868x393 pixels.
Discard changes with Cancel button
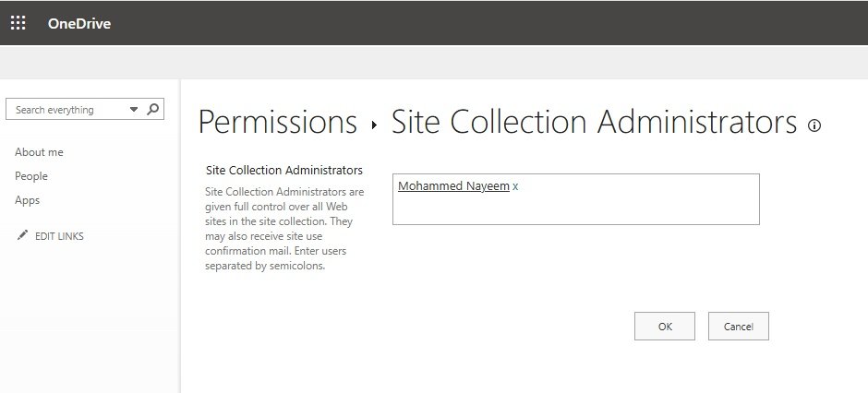coord(739,327)
